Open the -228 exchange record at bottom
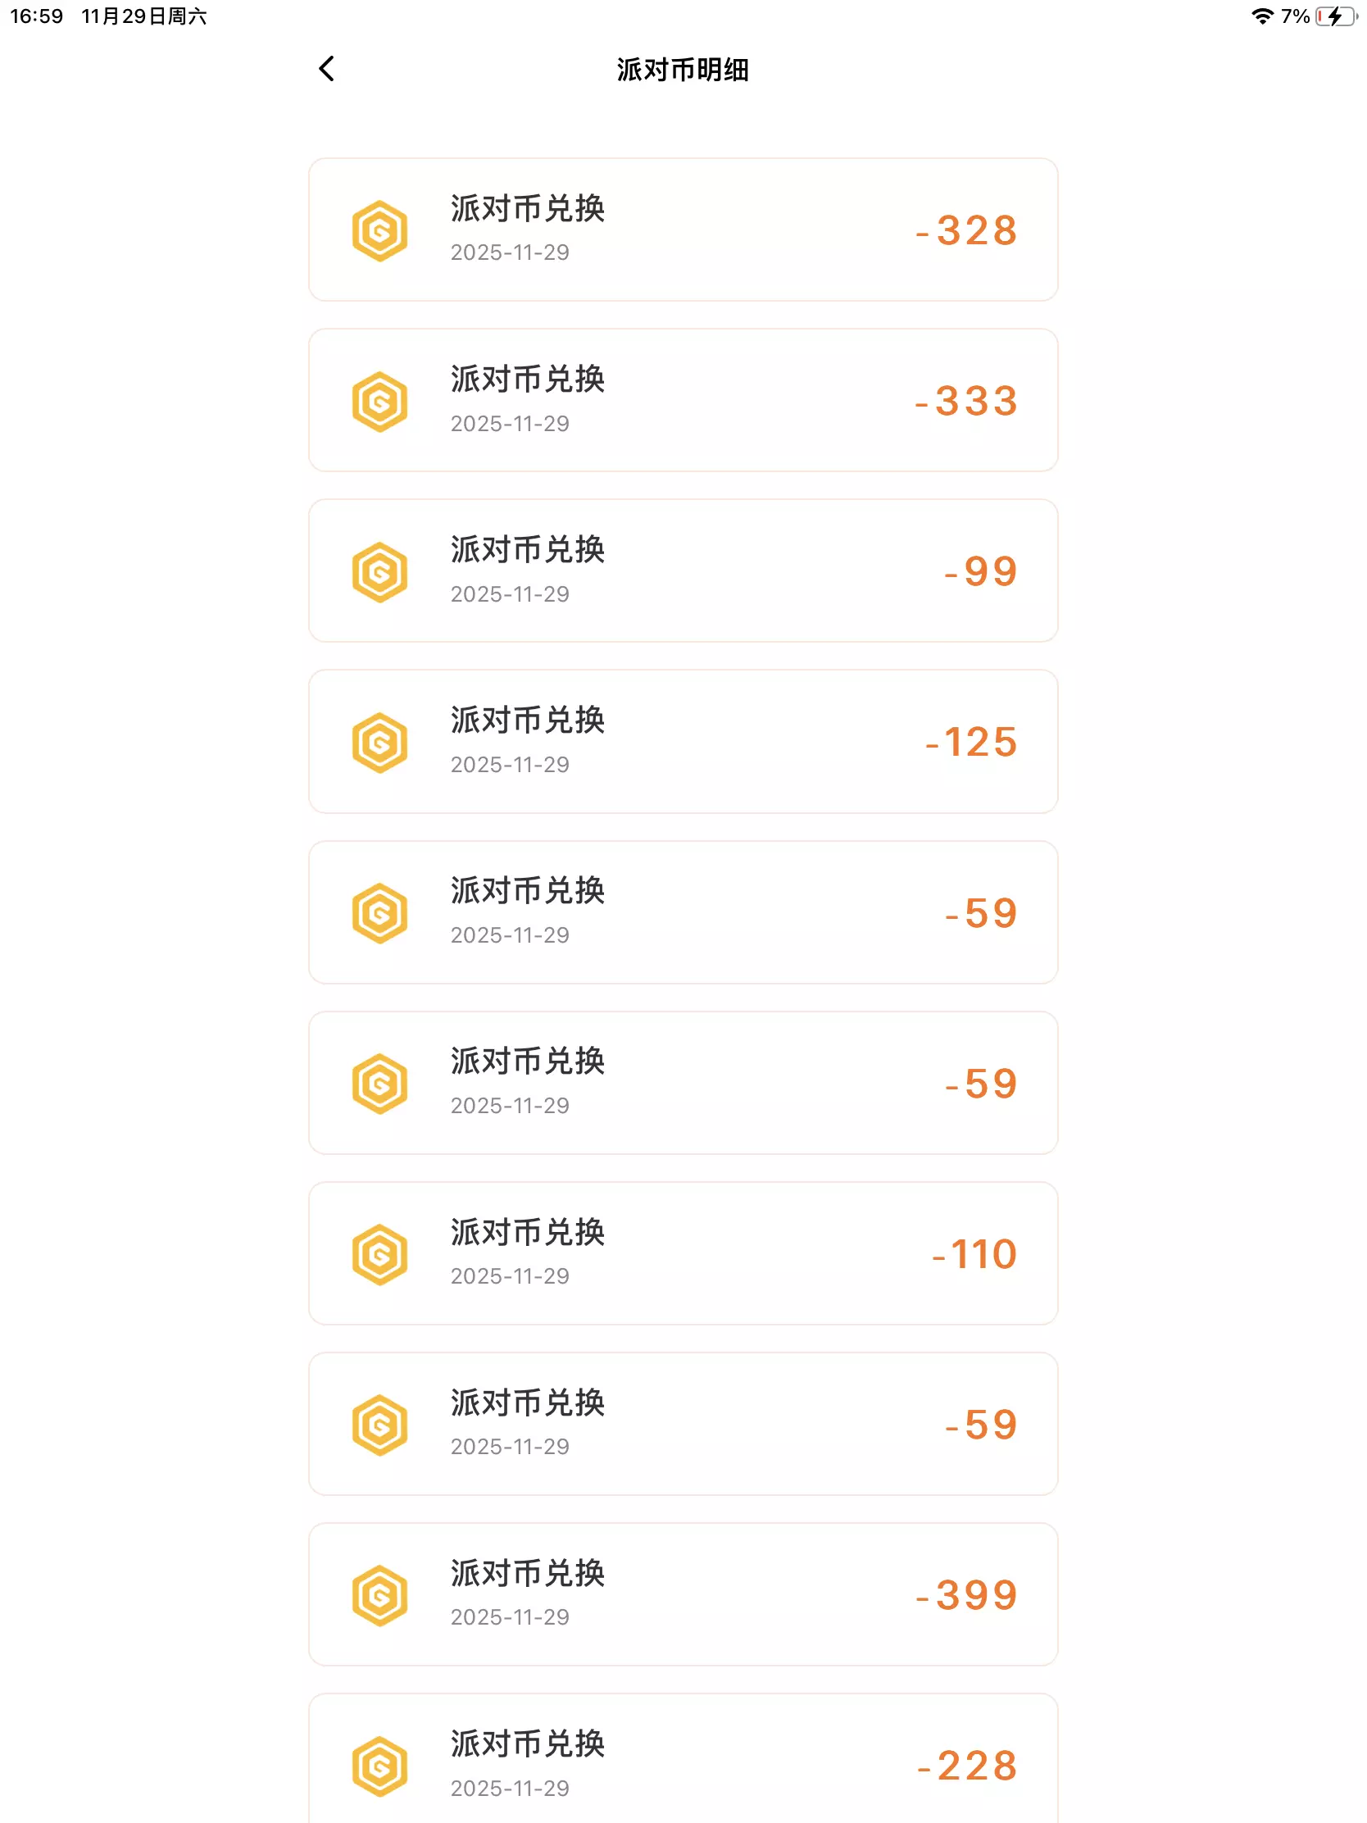This screenshot has width=1367, height=1823. [683, 1760]
